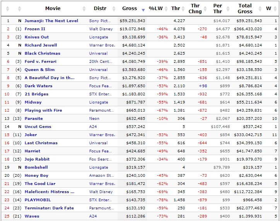Click sort arrows beside %LW header
280x221 pixels.
tap(166, 9)
